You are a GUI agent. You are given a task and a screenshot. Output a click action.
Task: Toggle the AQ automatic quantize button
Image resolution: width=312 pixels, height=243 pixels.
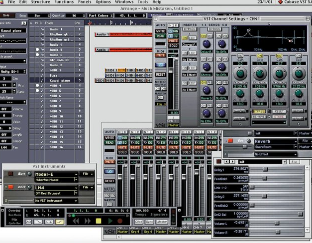tap(29, 222)
